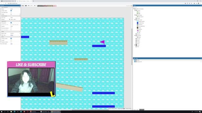Click the lock icon of Game layer
The image size is (202, 113).
136,60
